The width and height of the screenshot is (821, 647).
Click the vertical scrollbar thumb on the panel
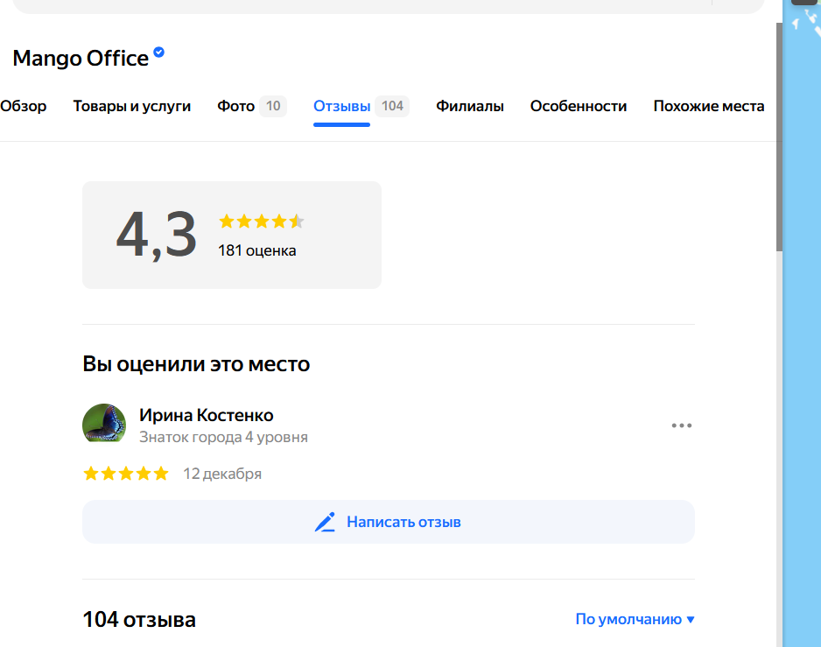(x=779, y=137)
